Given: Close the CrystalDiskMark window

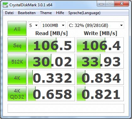Looking at the screenshot, I should (122, 4).
